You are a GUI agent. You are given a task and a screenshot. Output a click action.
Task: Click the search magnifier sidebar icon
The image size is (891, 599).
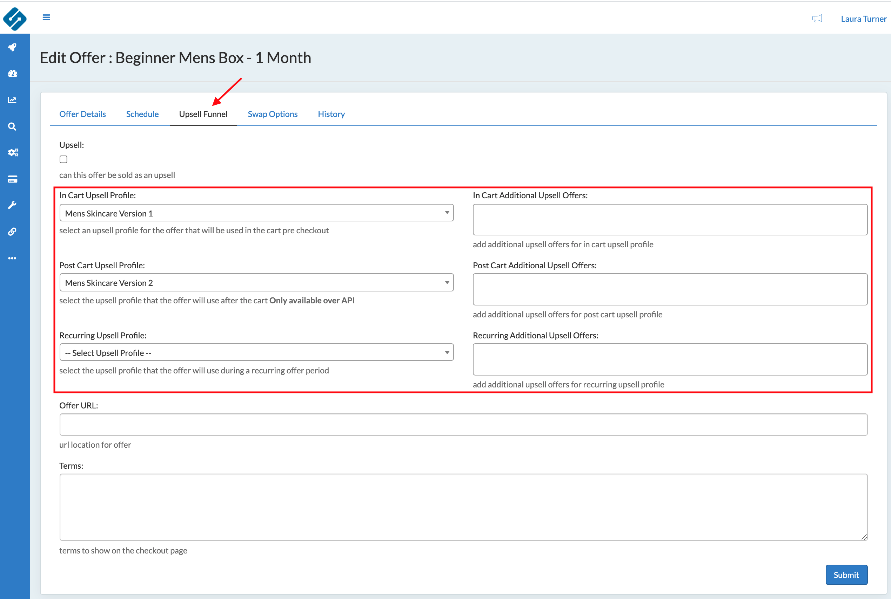pos(12,126)
